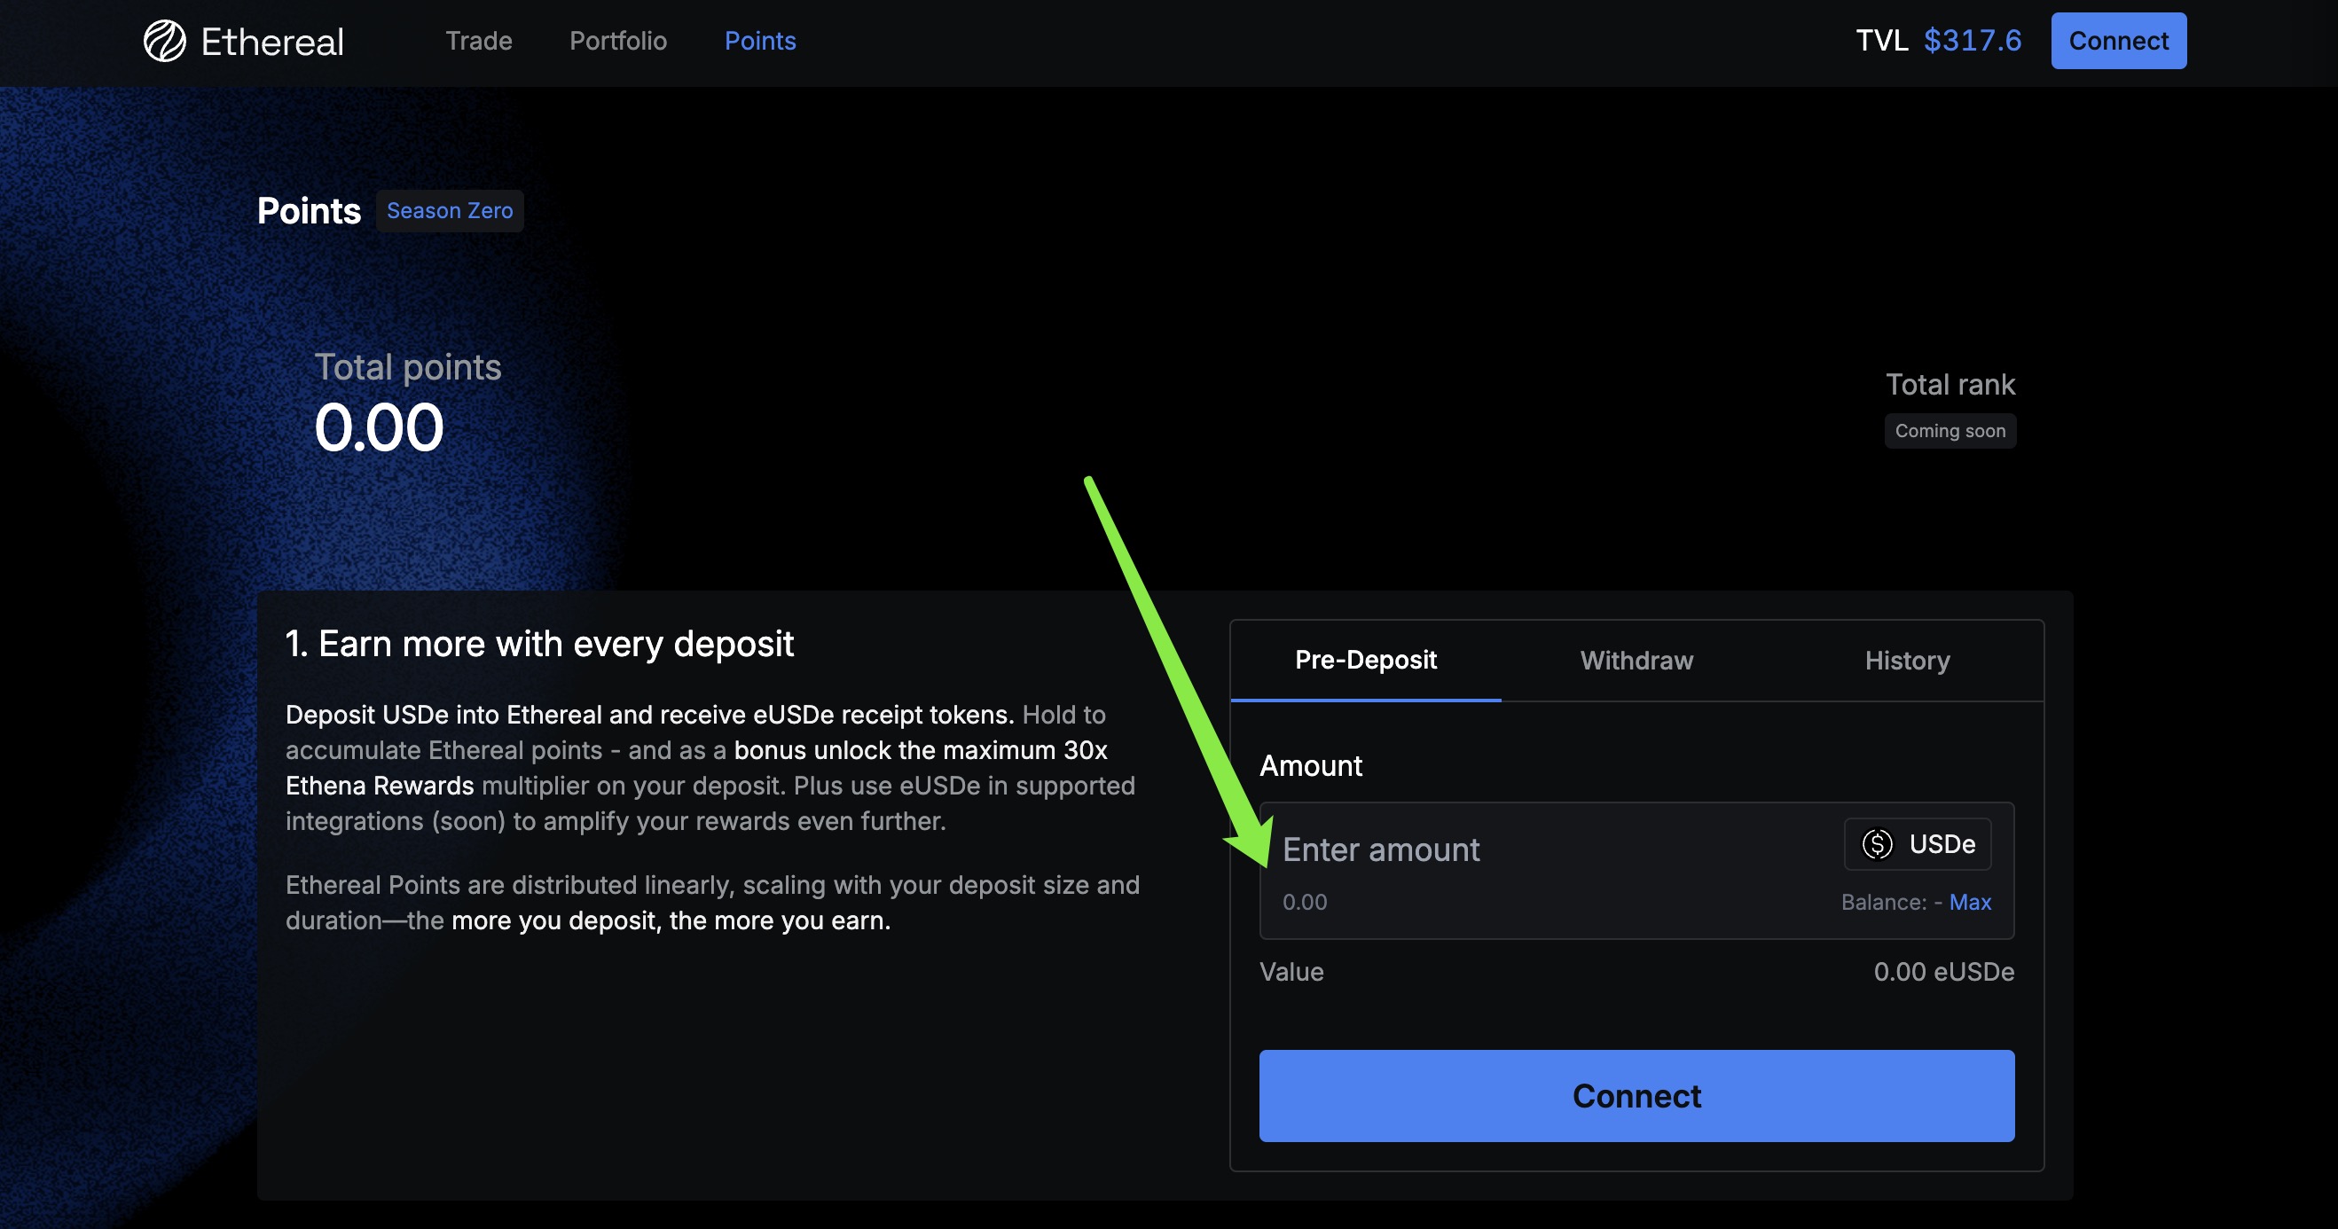The height and width of the screenshot is (1229, 2338).
Task: Click the '1. Earn more with every deposit' heading
Action: tap(539, 645)
